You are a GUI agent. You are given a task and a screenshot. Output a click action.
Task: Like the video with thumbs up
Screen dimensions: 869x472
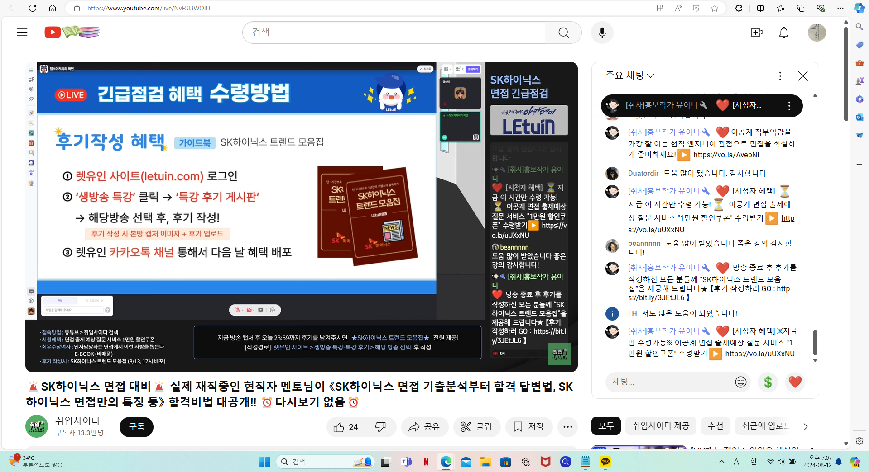346,427
